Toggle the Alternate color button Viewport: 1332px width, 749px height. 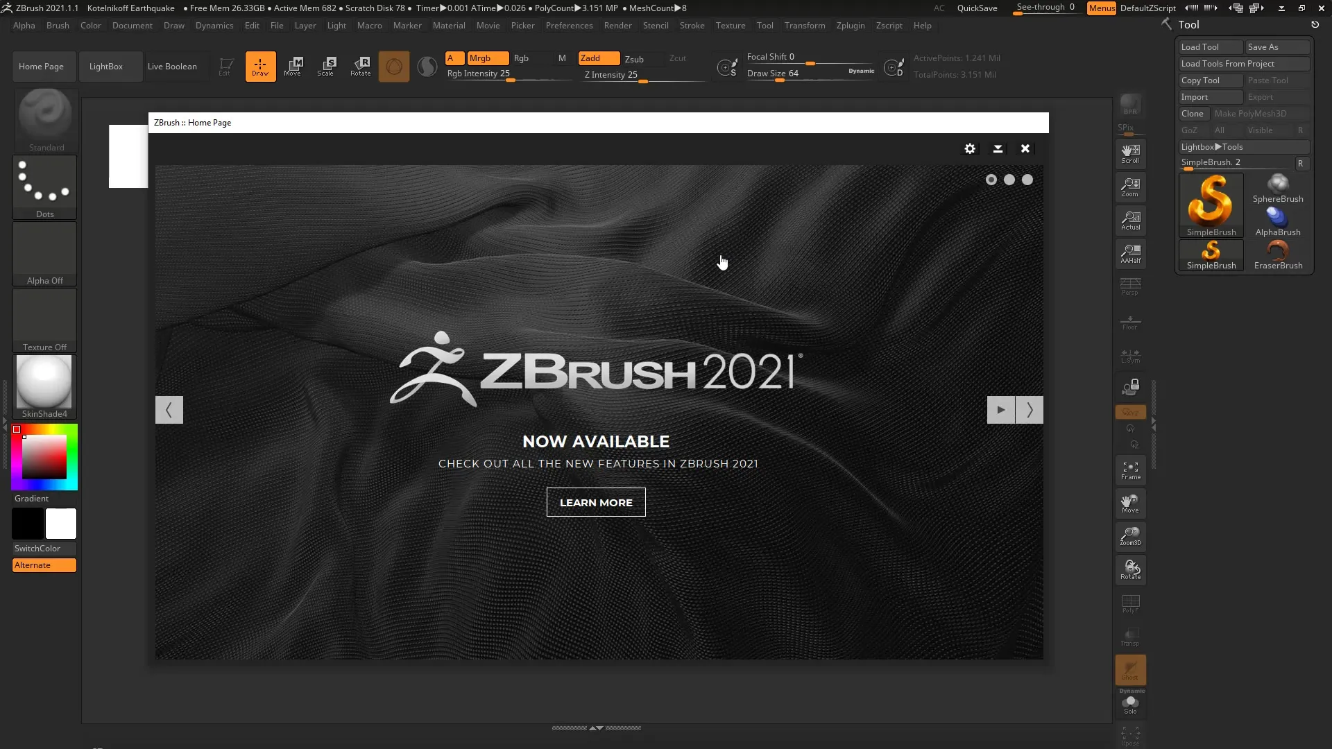pos(44,565)
